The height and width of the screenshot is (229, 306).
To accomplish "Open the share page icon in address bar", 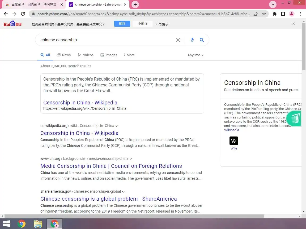I will click(x=256, y=14).
